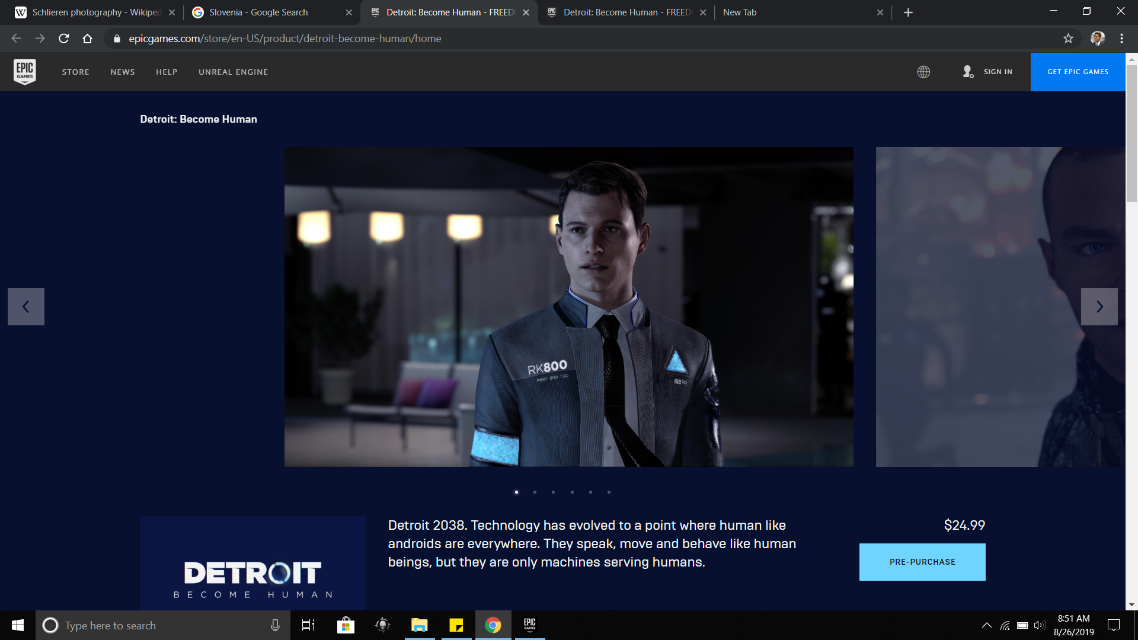The height and width of the screenshot is (640, 1138).
Task: Show hidden tray icons chevron
Action: click(987, 625)
